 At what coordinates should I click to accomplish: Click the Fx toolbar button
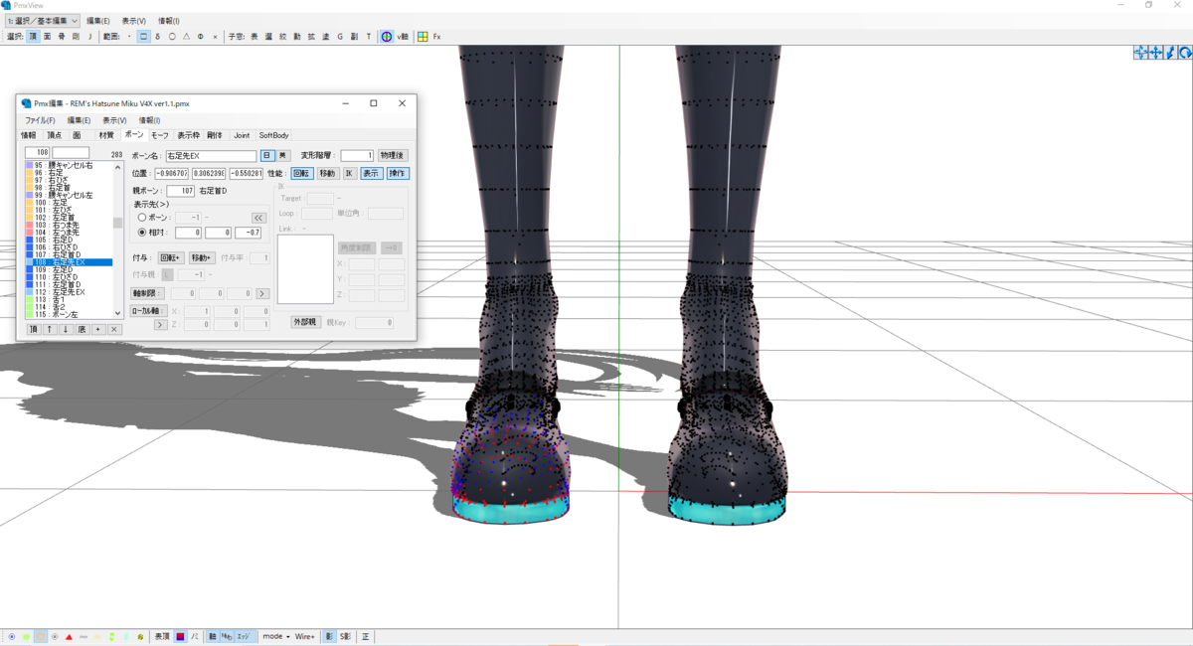click(x=436, y=37)
